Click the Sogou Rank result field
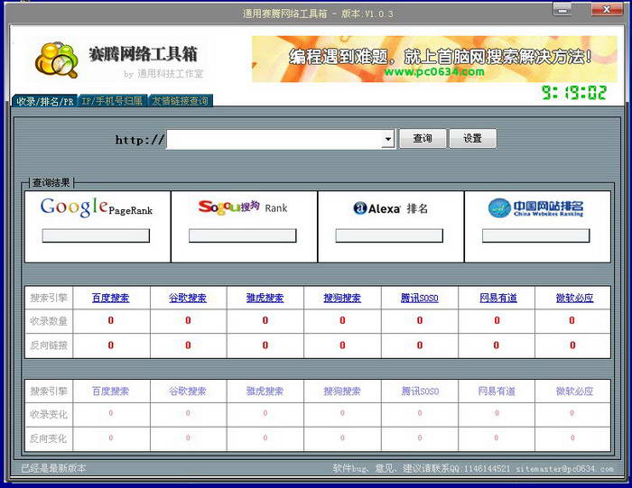The height and width of the screenshot is (488, 632). pos(243,235)
